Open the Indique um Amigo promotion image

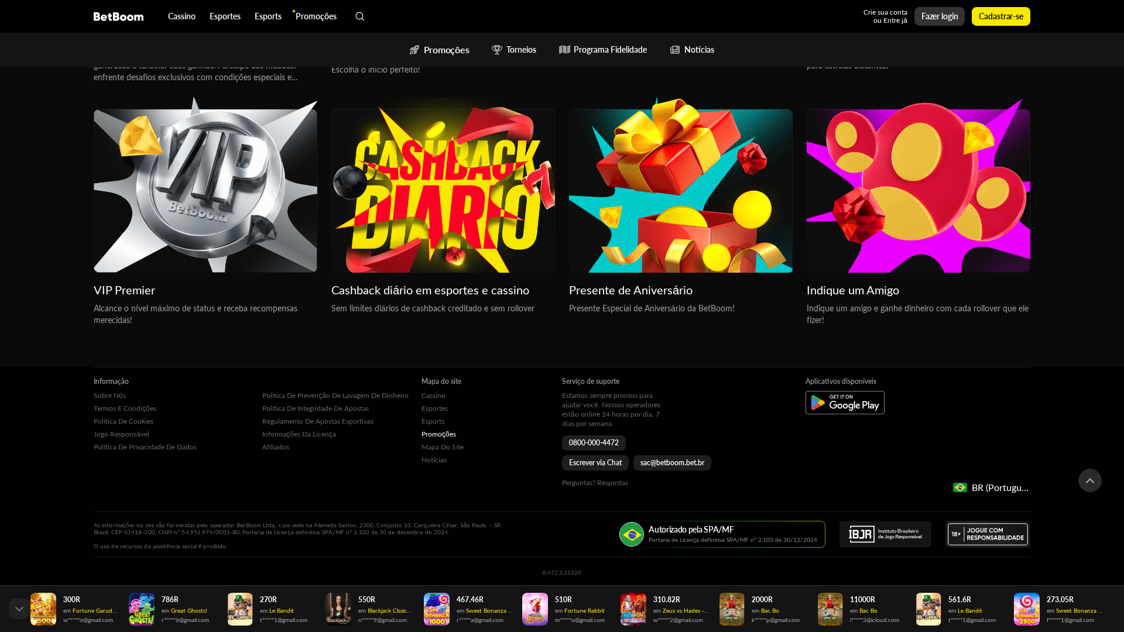(919, 185)
